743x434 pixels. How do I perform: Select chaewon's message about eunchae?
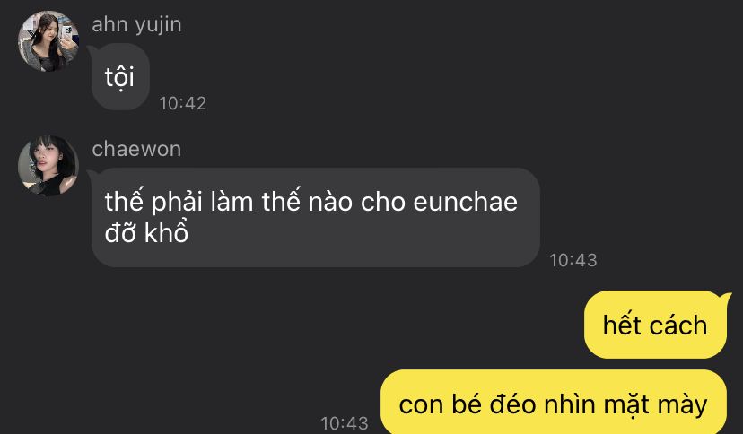click(x=316, y=217)
